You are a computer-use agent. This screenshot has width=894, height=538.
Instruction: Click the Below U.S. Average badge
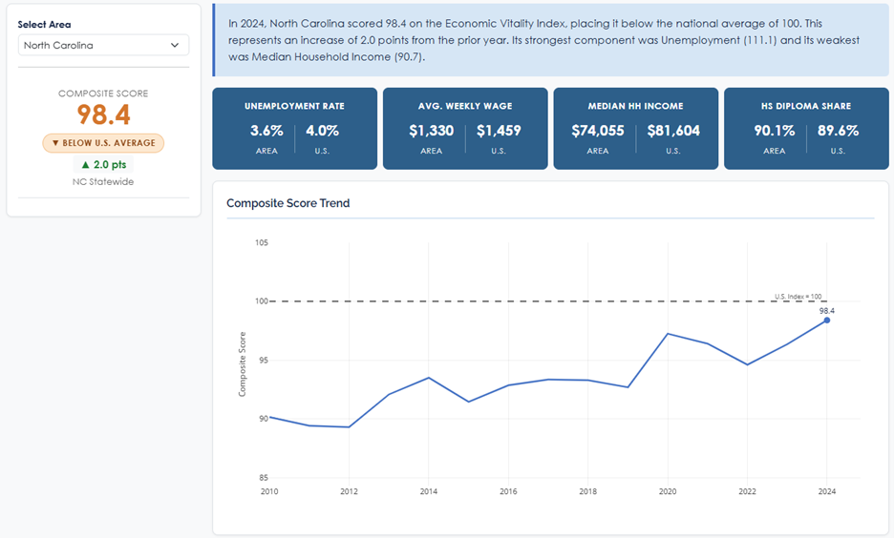coord(103,143)
